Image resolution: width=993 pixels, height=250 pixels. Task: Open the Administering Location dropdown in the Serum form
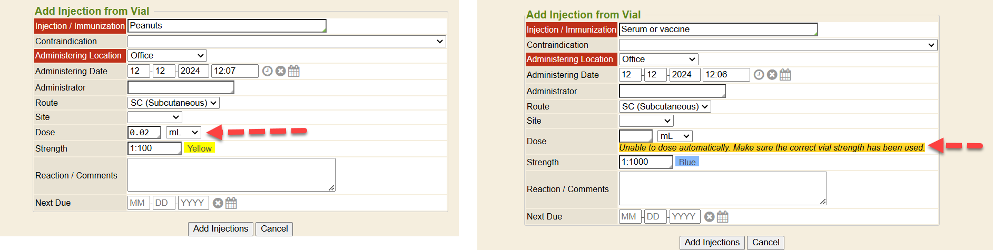pyautogui.click(x=658, y=59)
